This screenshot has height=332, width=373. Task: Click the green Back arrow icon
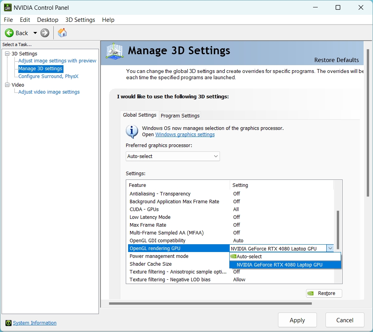pos(9,33)
